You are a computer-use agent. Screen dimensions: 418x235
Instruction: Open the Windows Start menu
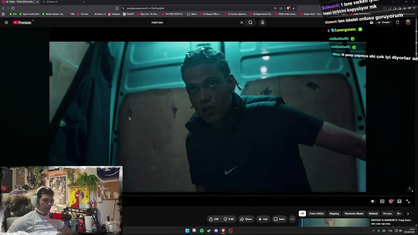pyautogui.click(x=187, y=231)
